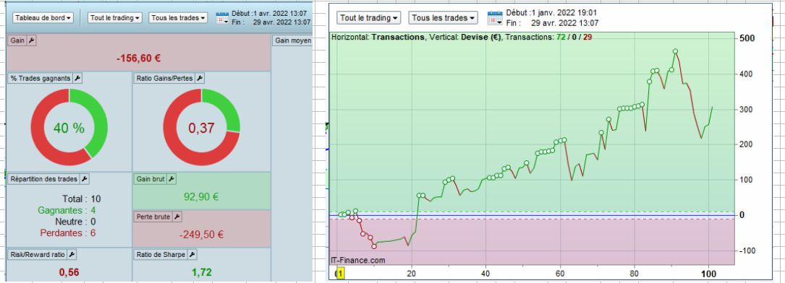The width and height of the screenshot is (785, 283).
Task: Expand left panel Tout le trading dropdown
Action: point(115,17)
